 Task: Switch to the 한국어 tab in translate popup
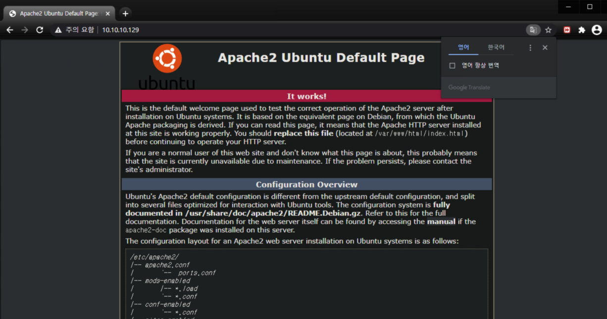[x=496, y=47]
